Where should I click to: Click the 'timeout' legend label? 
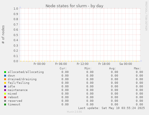pyautogui.click(x=14, y=104)
